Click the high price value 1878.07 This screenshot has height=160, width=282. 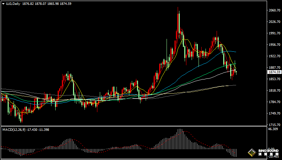[40, 3]
